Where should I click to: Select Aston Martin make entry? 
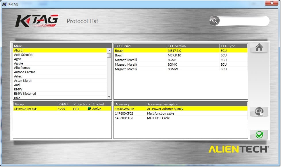pyautogui.click(x=23, y=81)
